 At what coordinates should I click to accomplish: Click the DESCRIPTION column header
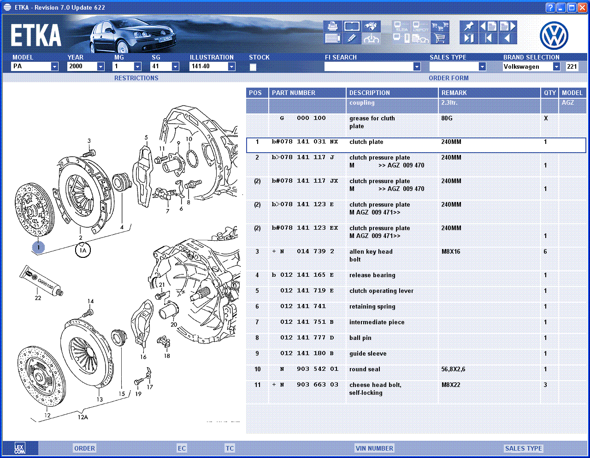[392, 93]
